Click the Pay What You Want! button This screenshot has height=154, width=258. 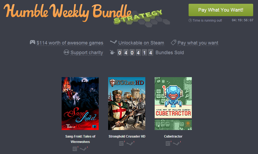pos(221,10)
